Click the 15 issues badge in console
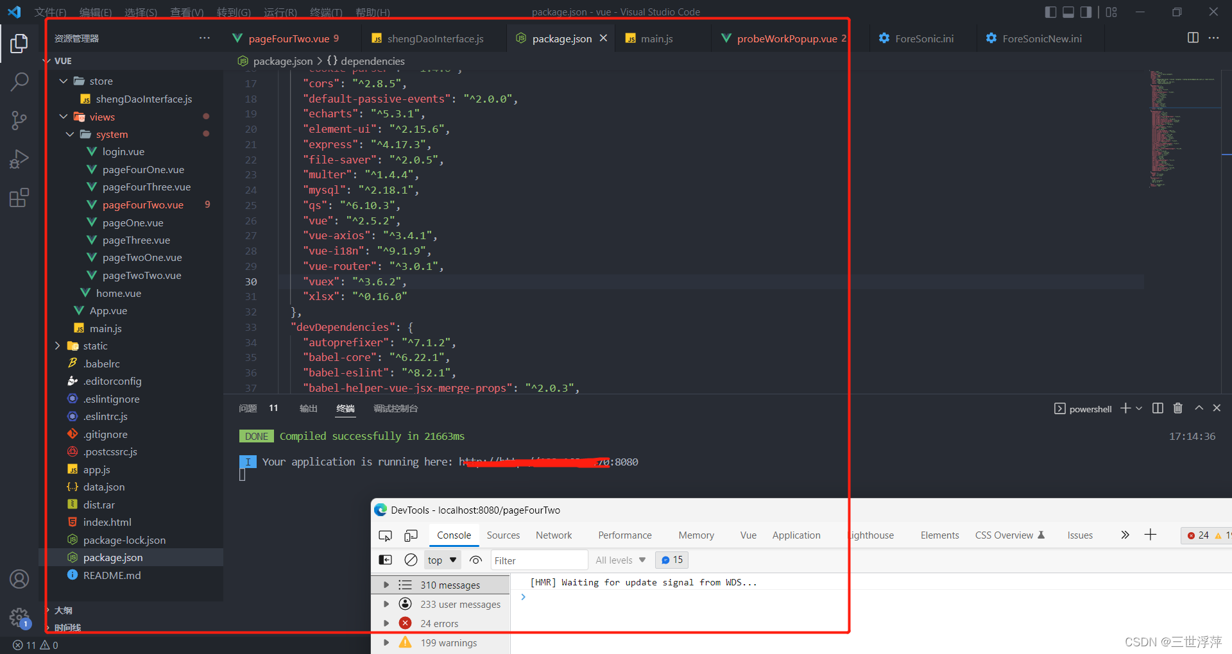This screenshot has height=654, width=1232. tap(672, 560)
